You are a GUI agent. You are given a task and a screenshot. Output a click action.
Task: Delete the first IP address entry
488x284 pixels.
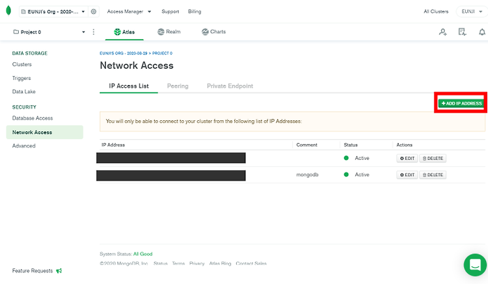(x=433, y=159)
